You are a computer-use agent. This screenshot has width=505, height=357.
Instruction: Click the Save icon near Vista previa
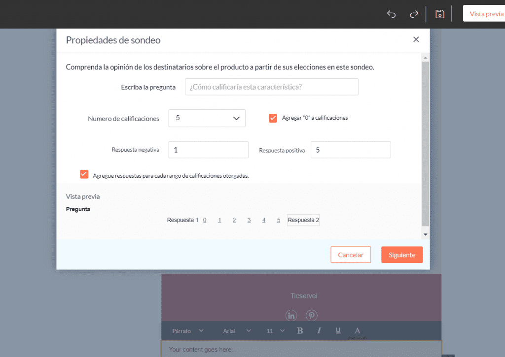click(439, 13)
